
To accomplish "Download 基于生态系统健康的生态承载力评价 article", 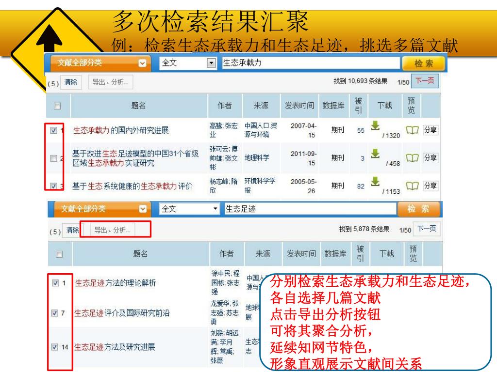I will pyautogui.click(x=375, y=181).
